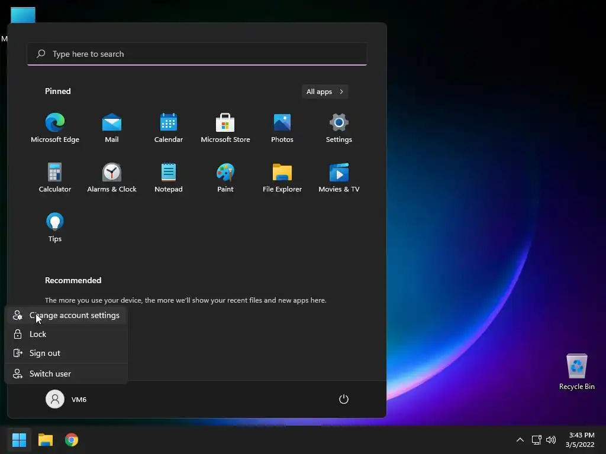
Task: Click the Type here to search box
Action: click(197, 54)
